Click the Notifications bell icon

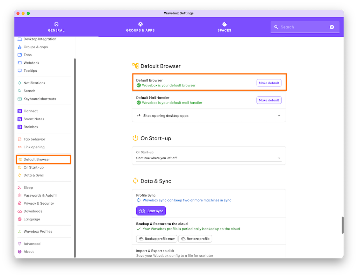click(20, 83)
